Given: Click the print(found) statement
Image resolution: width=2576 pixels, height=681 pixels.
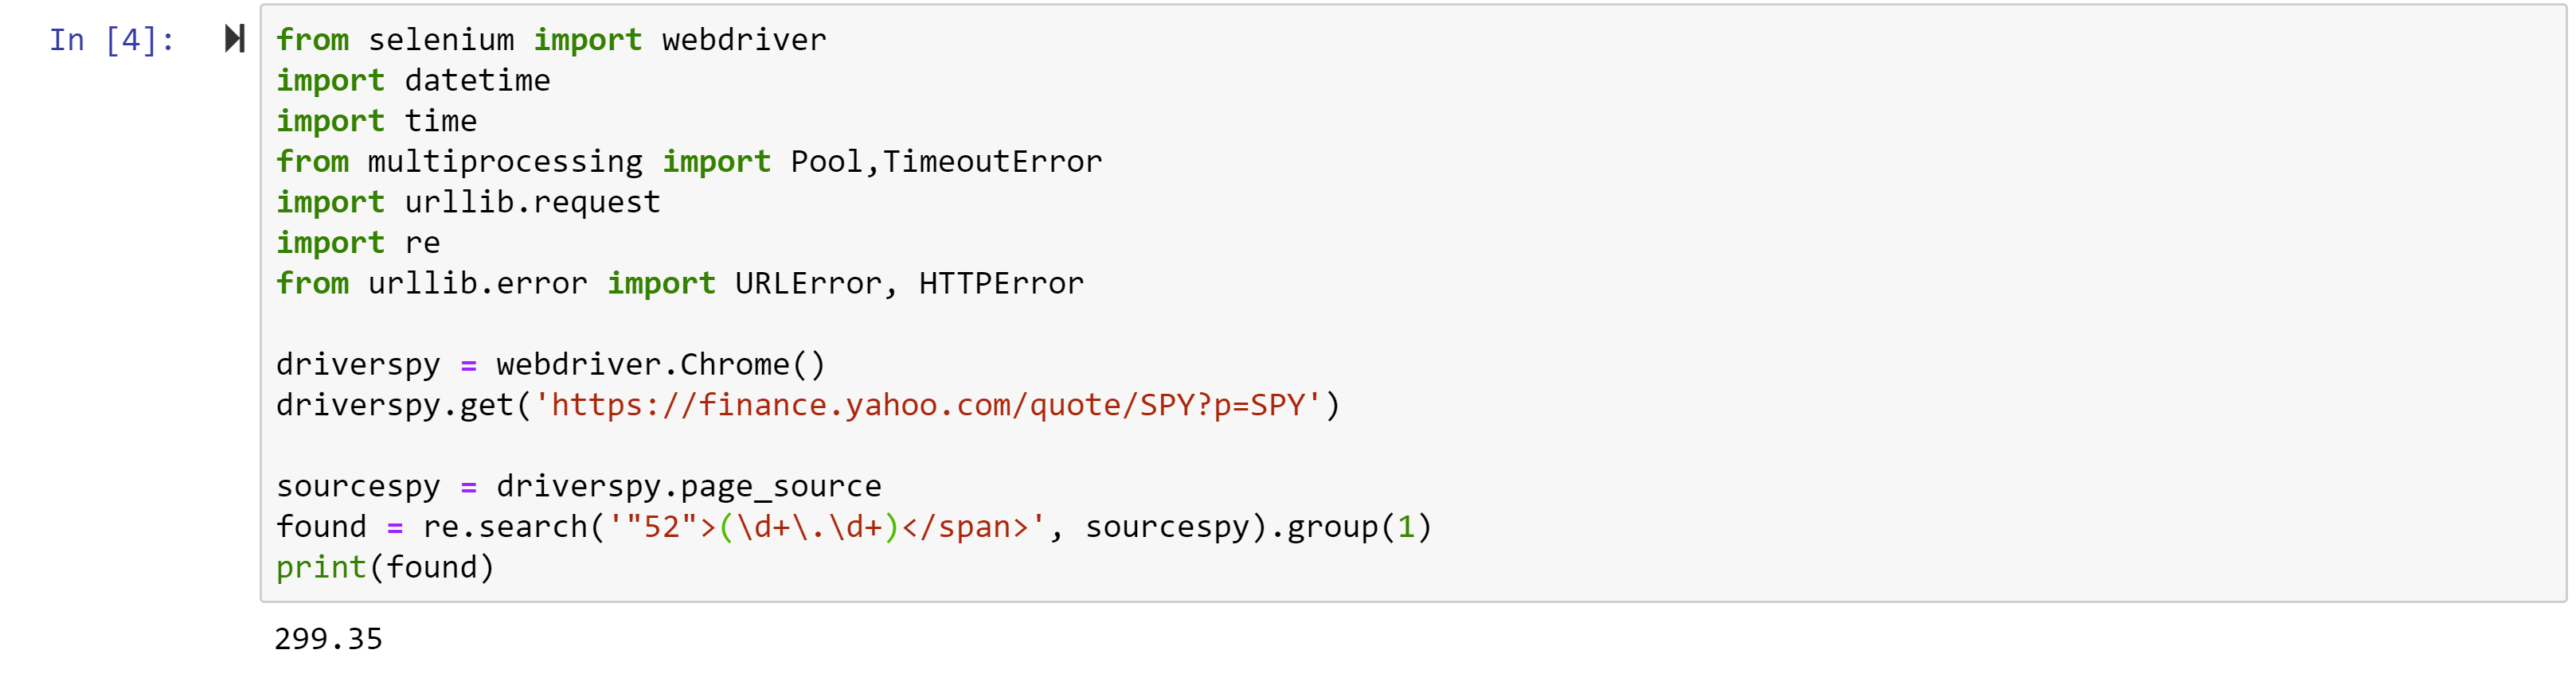Looking at the screenshot, I should click(385, 567).
